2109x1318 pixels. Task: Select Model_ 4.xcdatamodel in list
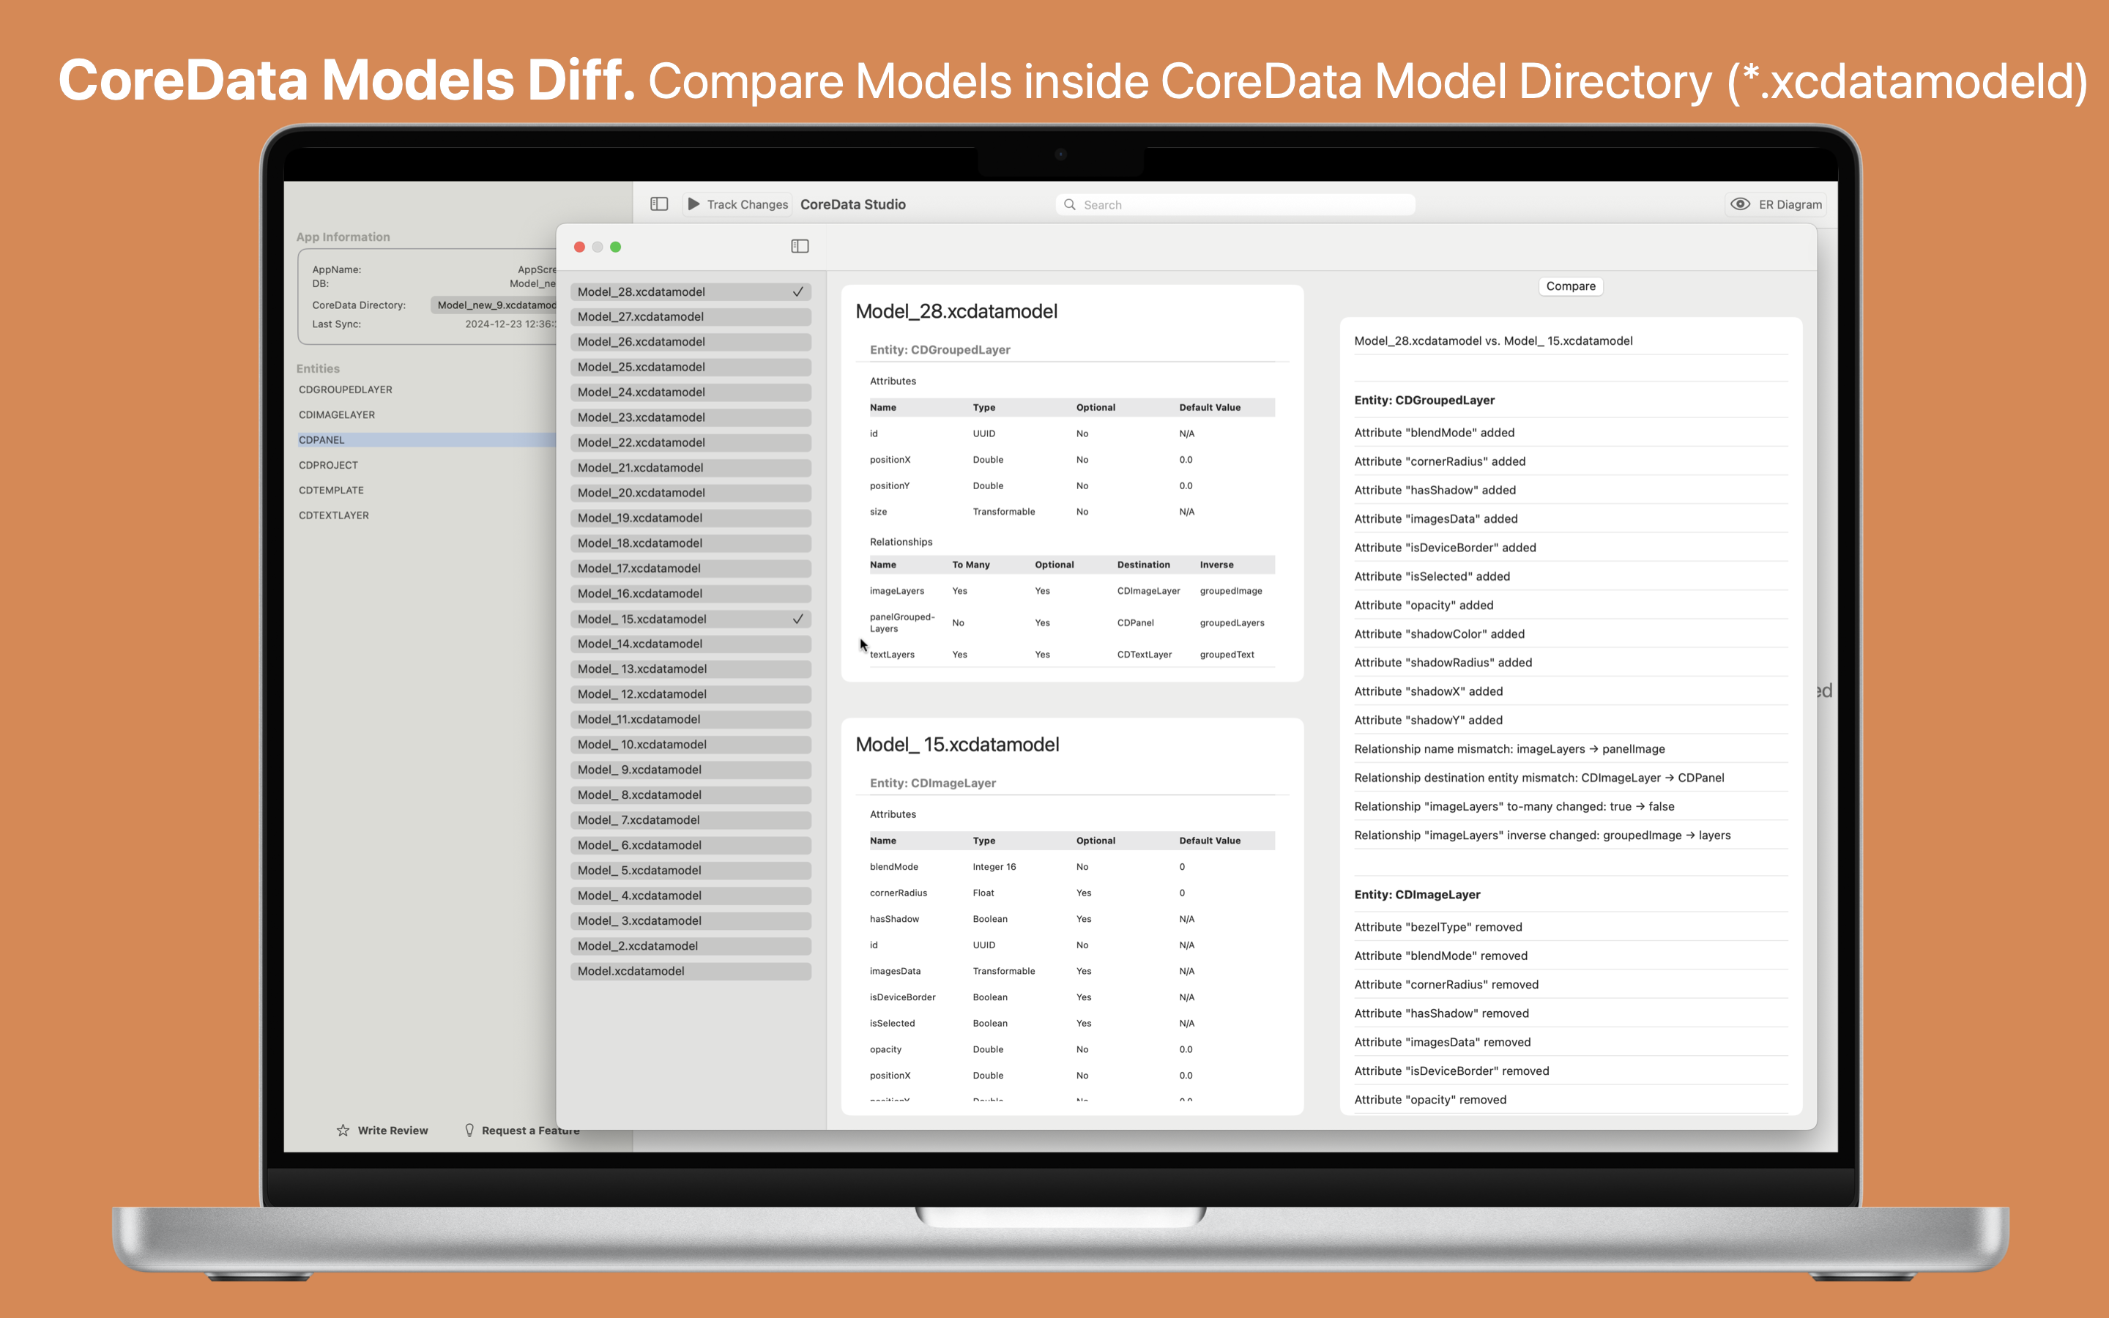pos(691,896)
